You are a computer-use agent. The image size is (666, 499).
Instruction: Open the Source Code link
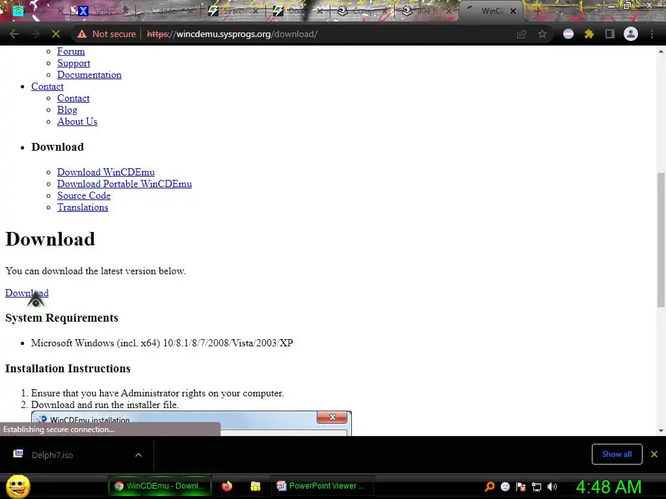pos(84,196)
